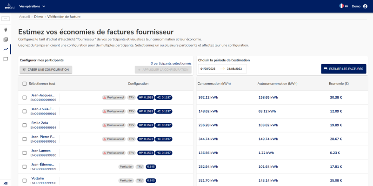The height and width of the screenshot is (186, 373).
Task: Tick the checkbox for Émile Zola
Action: (x=25, y=125)
